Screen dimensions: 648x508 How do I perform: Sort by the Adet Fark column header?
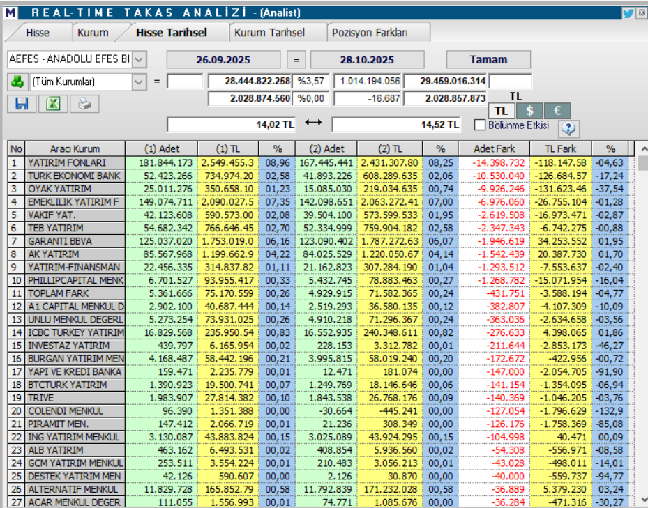494,148
